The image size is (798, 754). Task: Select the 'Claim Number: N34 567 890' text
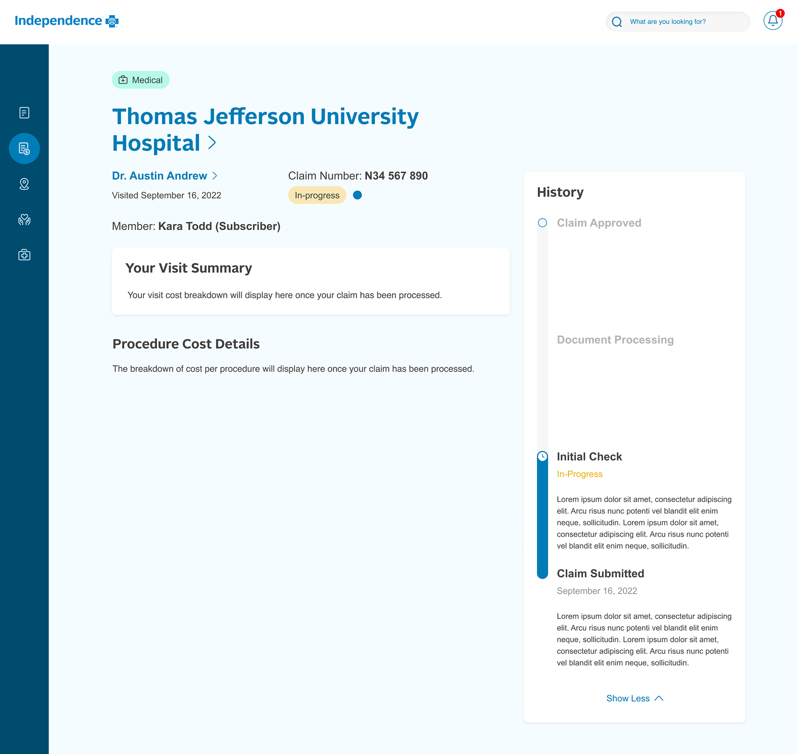358,176
